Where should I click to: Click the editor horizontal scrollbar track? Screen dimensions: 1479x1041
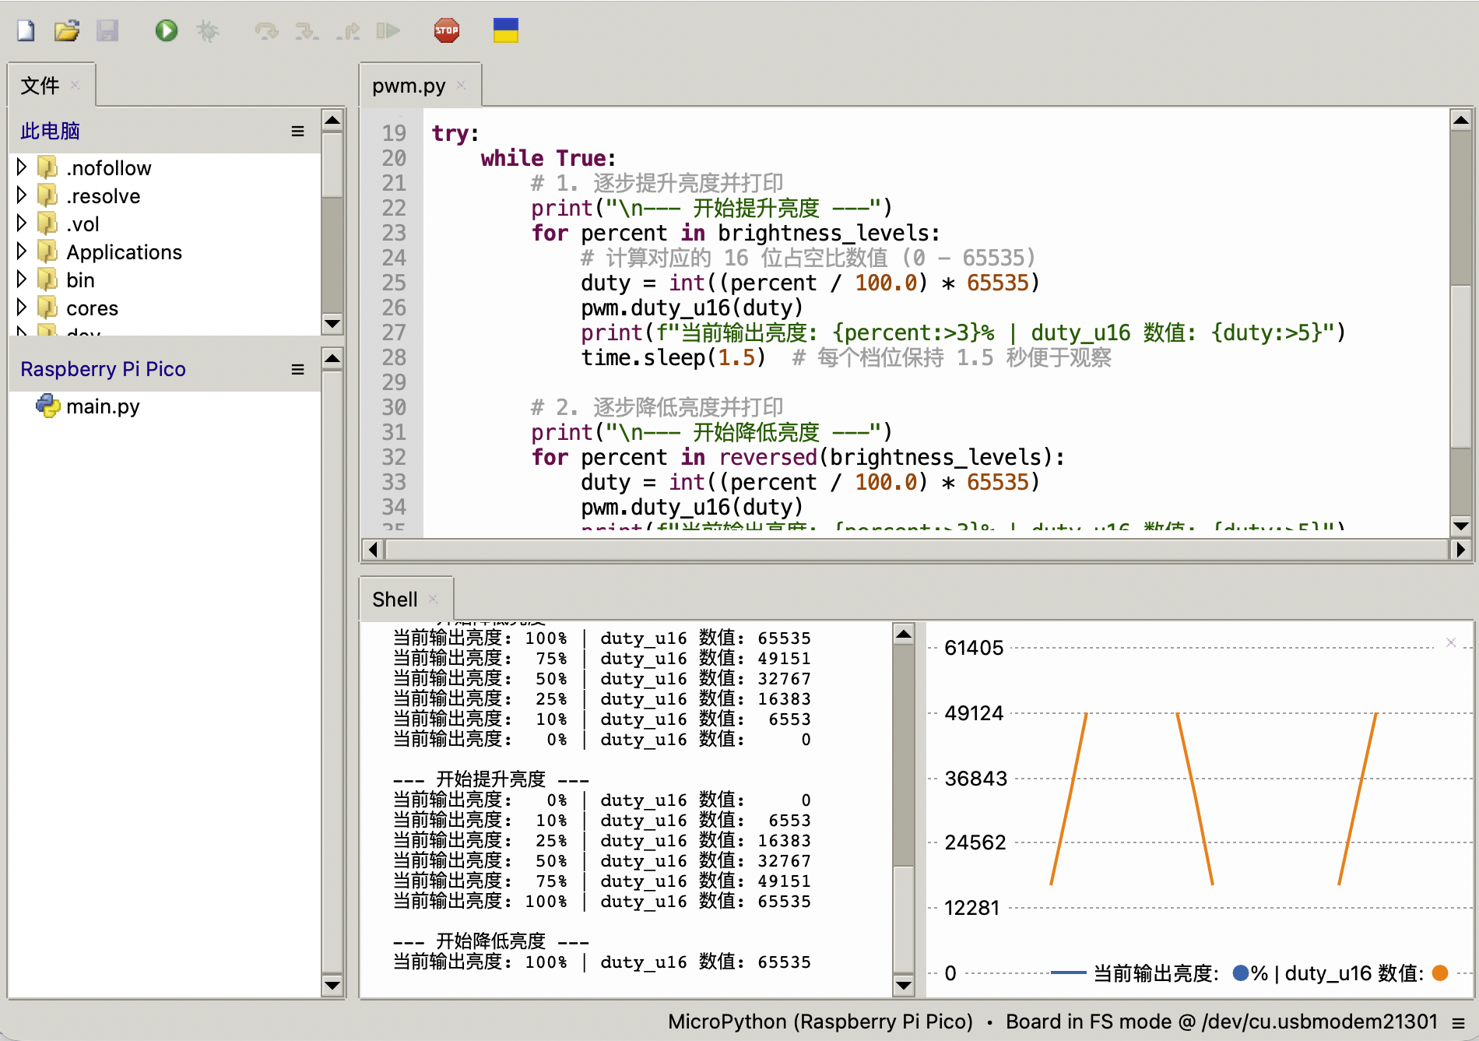click(x=915, y=550)
